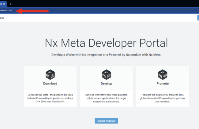Screen dimensions: 199x129
Task: Click the Download cube icon
Action: 50,74
